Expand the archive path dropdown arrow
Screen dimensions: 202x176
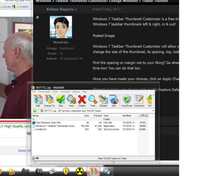153,111
